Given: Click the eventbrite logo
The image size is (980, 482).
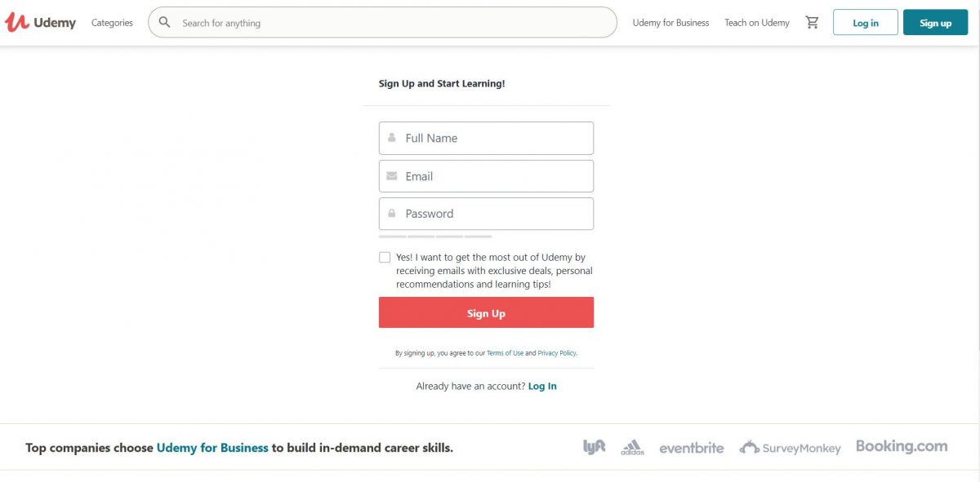Looking at the screenshot, I should [x=691, y=448].
